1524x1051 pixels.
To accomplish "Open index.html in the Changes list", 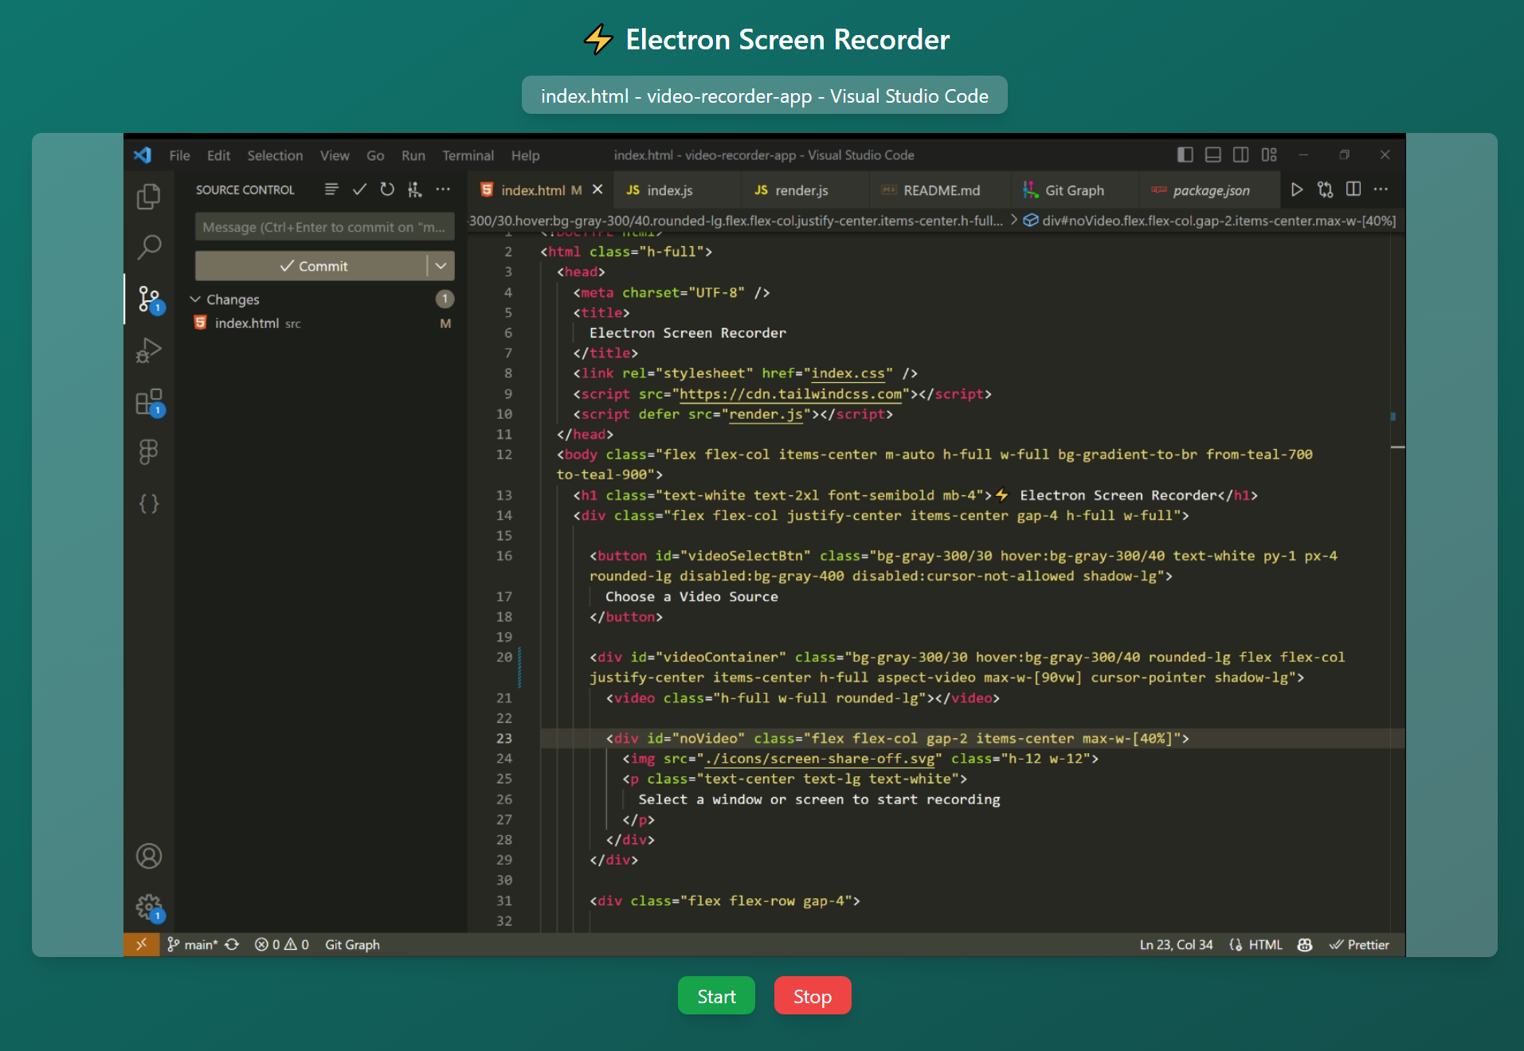I will click(x=323, y=323).
